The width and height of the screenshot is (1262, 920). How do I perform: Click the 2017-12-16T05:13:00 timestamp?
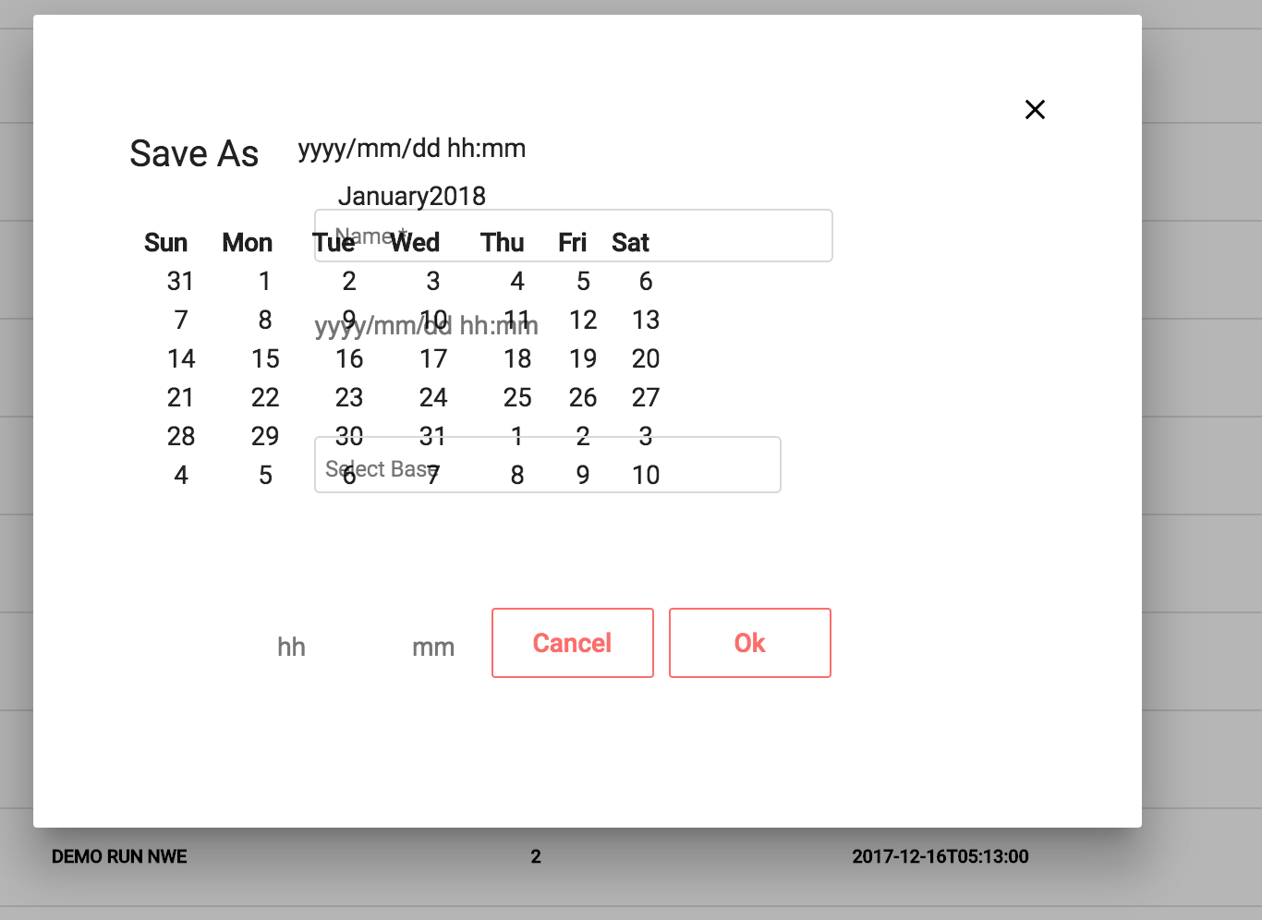tap(940, 856)
